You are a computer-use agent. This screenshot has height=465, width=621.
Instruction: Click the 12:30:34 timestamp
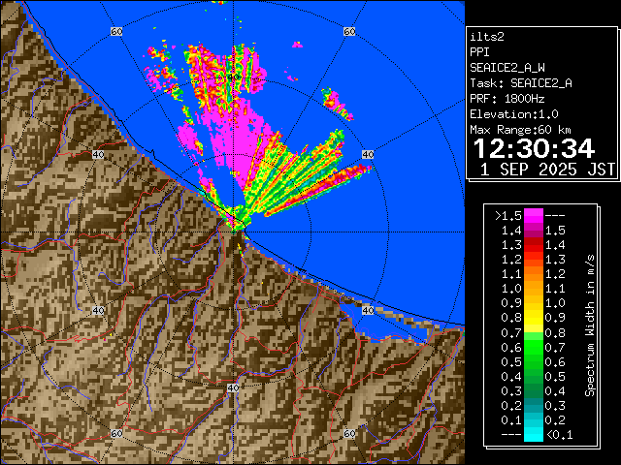pos(533,148)
